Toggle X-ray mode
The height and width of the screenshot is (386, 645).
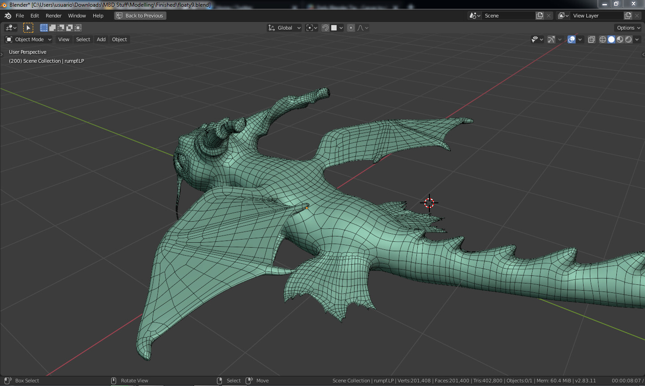(592, 39)
